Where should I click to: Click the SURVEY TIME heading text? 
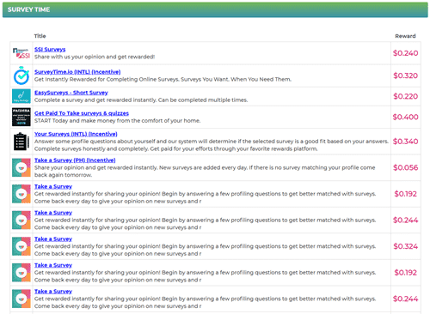[28, 9]
